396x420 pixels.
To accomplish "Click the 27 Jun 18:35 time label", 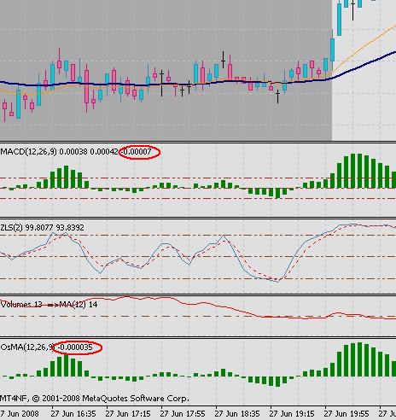I will pyautogui.click(x=237, y=413).
